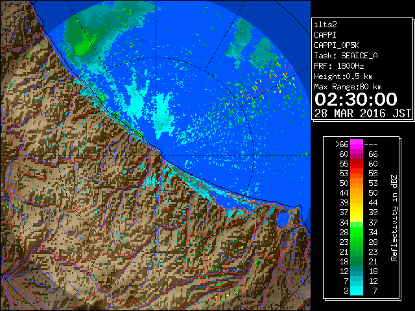Select the 'CAPPI' product line
Image resolution: width=415 pixels, height=311 pixels.
325,35
